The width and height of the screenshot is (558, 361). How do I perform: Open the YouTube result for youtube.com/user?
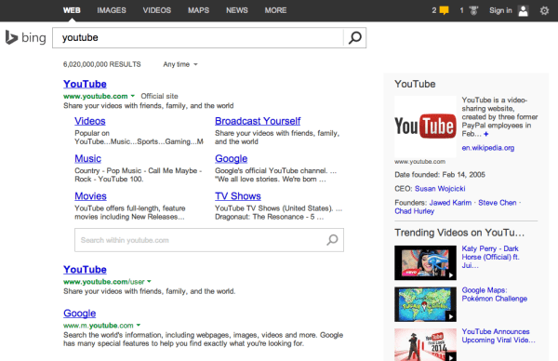click(85, 270)
